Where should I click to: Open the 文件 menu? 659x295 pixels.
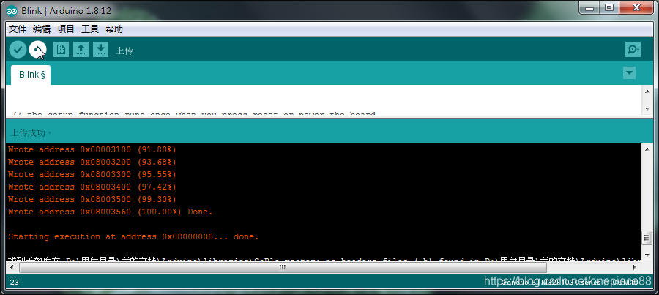pyautogui.click(x=18, y=29)
